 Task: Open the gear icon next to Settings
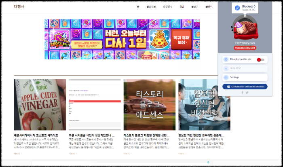click(x=226, y=78)
